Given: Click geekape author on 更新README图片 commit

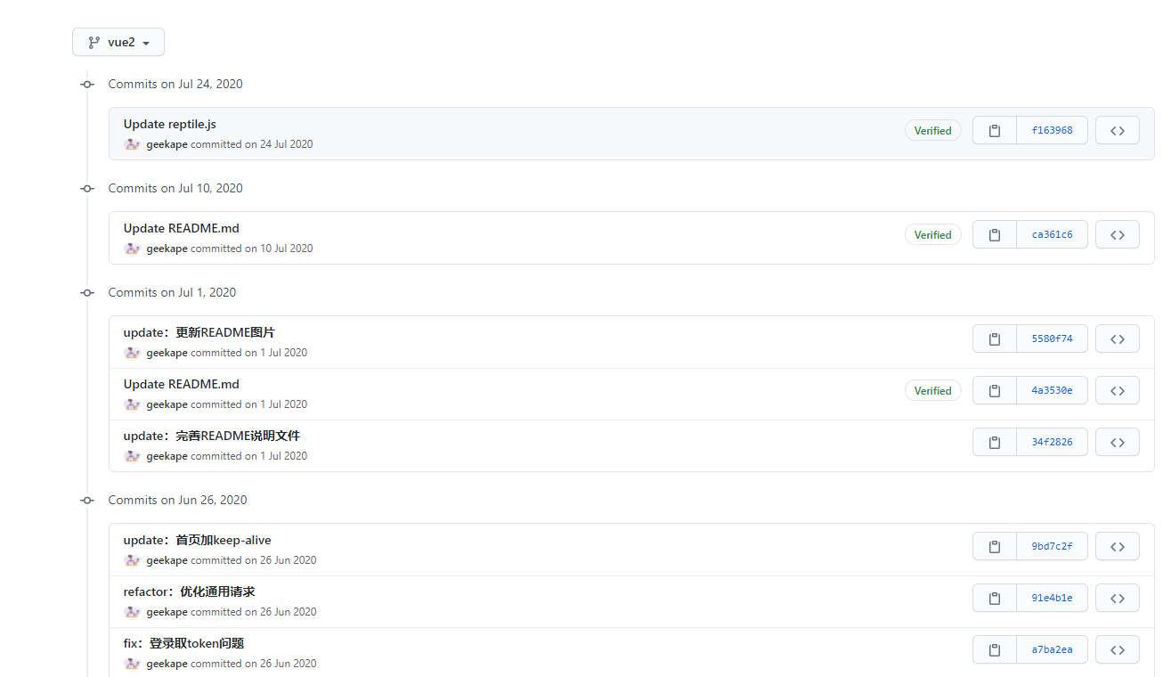Looking at the screenshot, I should pyautogui.click(x=167, y=353).
